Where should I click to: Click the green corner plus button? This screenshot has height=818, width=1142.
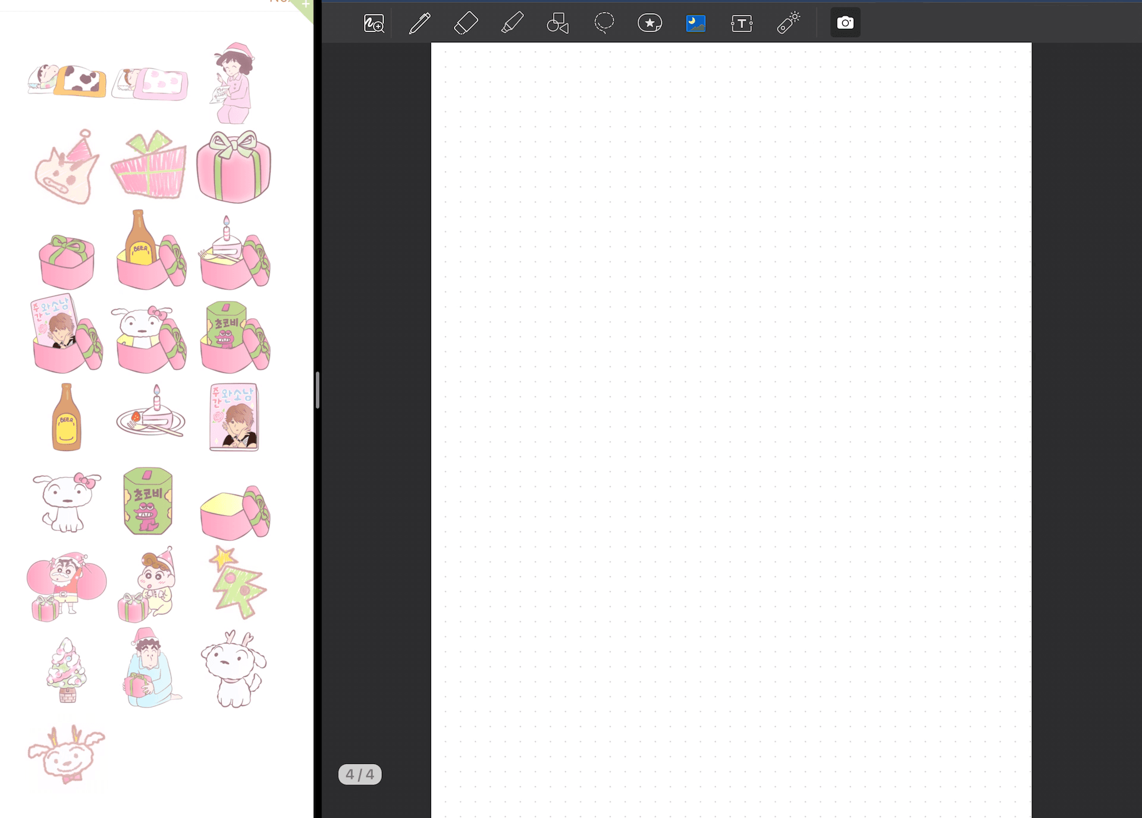pyautogui.click(x=306, y=5)
